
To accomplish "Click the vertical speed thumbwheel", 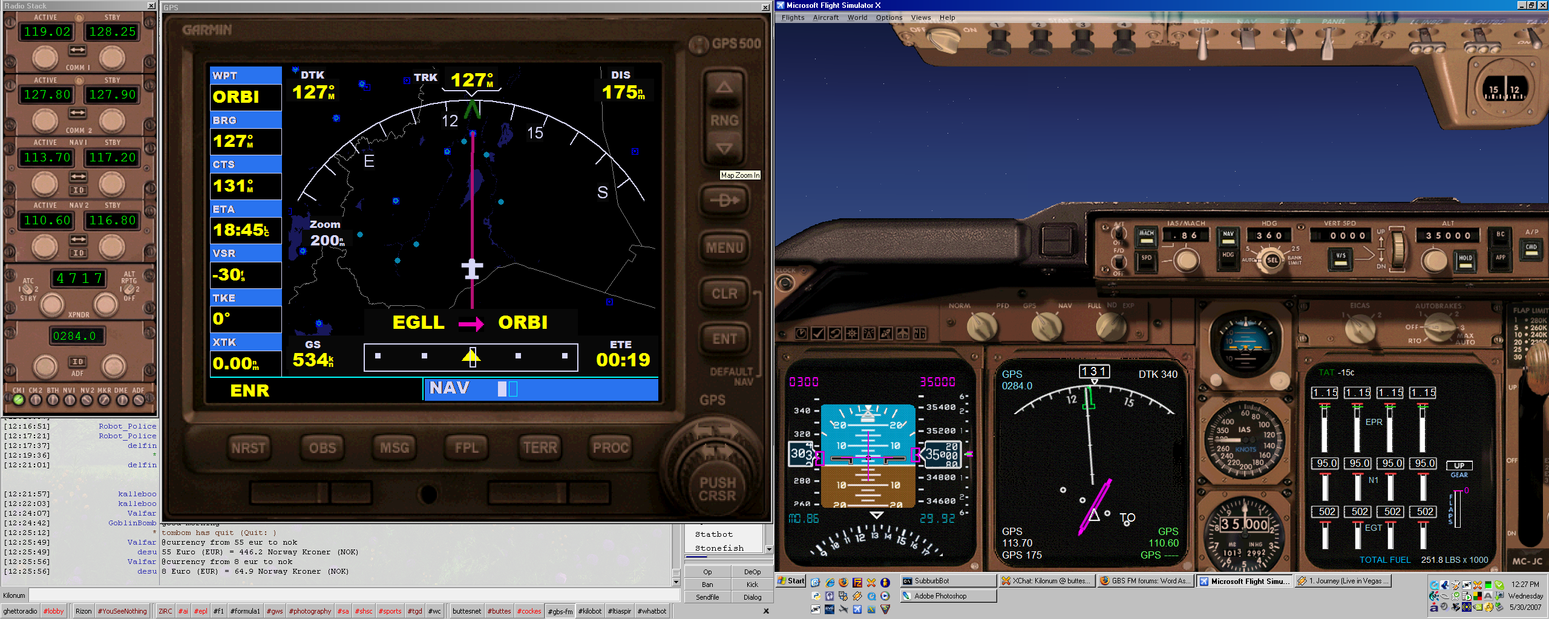I will pos(1397,248).
